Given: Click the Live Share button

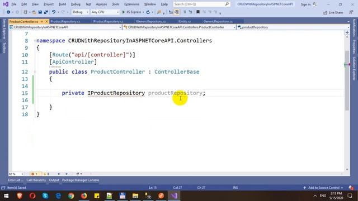Looking at the screenshot, I should [333, 12].
